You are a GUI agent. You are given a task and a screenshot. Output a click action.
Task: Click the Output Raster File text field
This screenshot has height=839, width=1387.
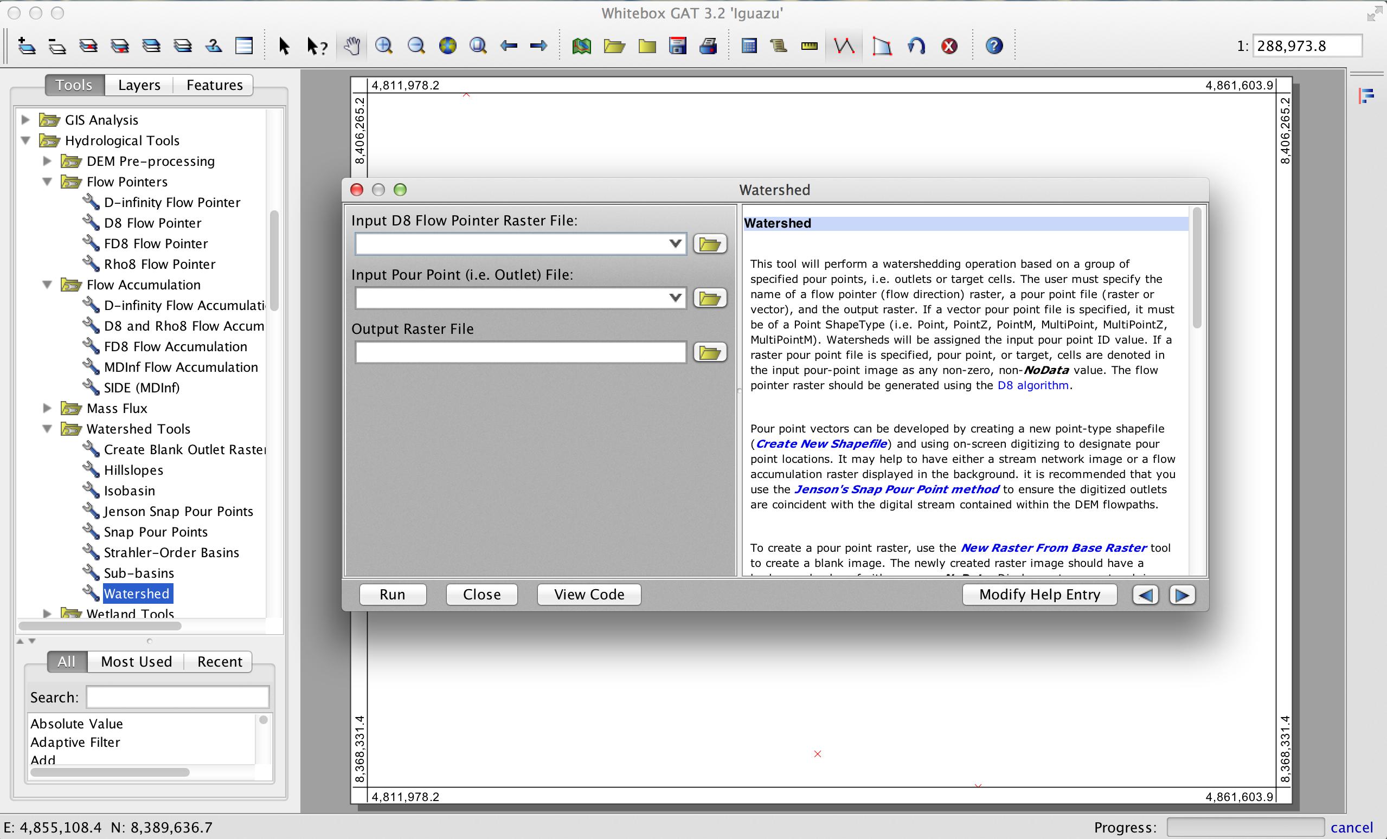pos(520,352)
